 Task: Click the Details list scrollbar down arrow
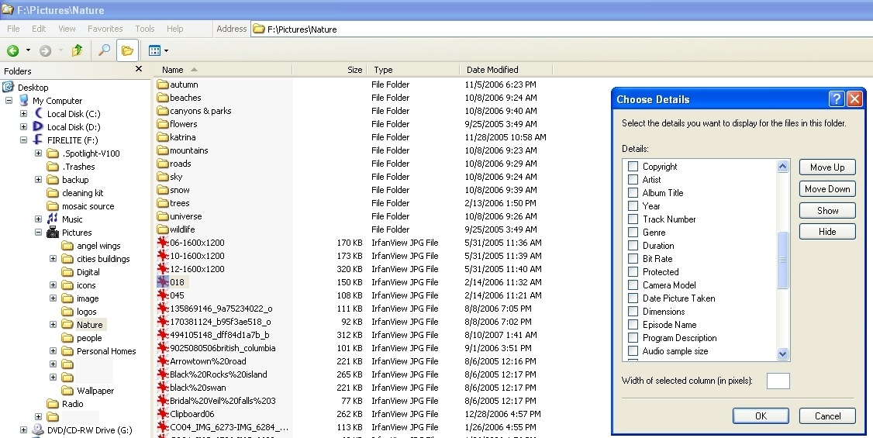783,354
